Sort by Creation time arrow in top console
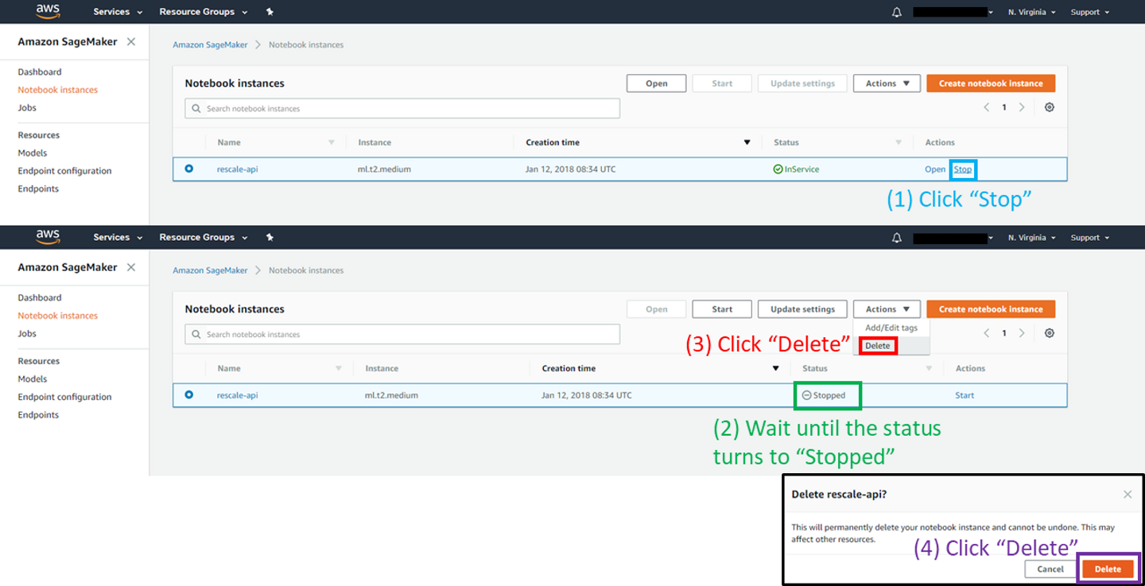1145x586 pixels. (x=747, y=143)
